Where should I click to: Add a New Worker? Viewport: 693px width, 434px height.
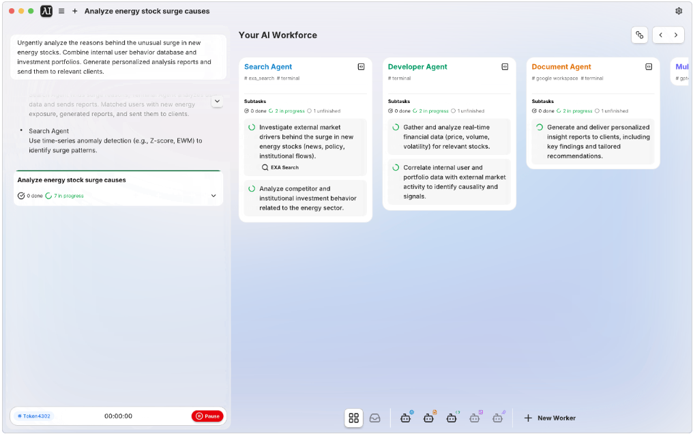[x=550, y=418]
